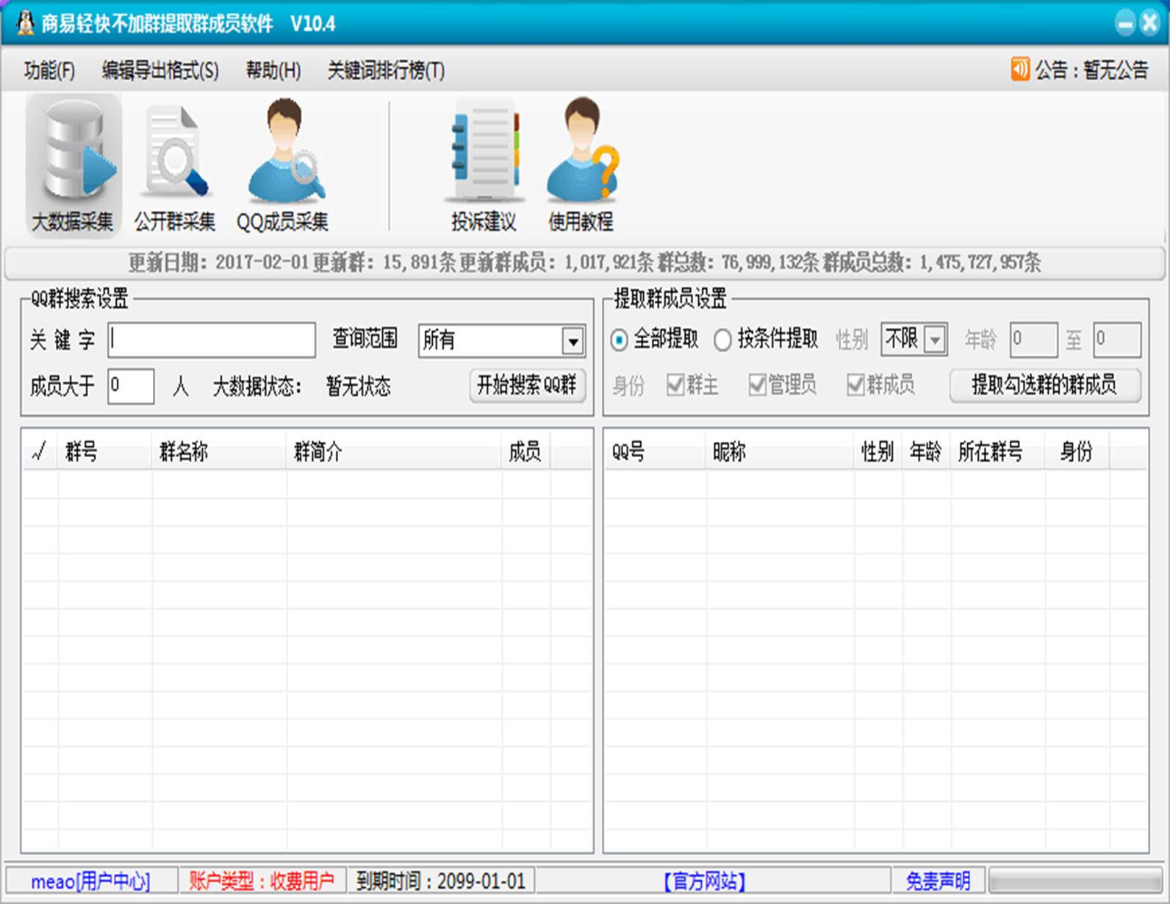The width and height of the screenshot is (1170, 904).
Task: Click the minimum 年龄 field
Action: pyautogui.click(x=1033, y=340)
